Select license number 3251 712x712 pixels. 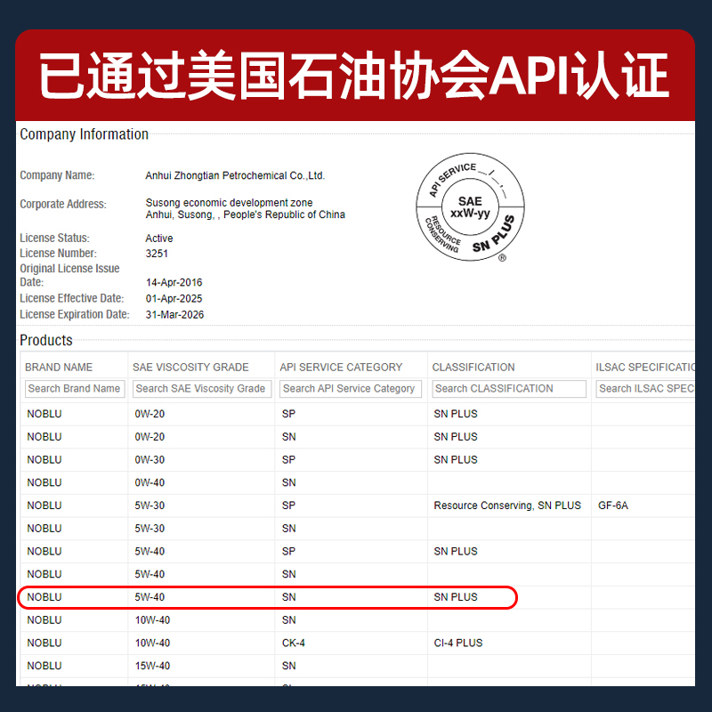157,254
